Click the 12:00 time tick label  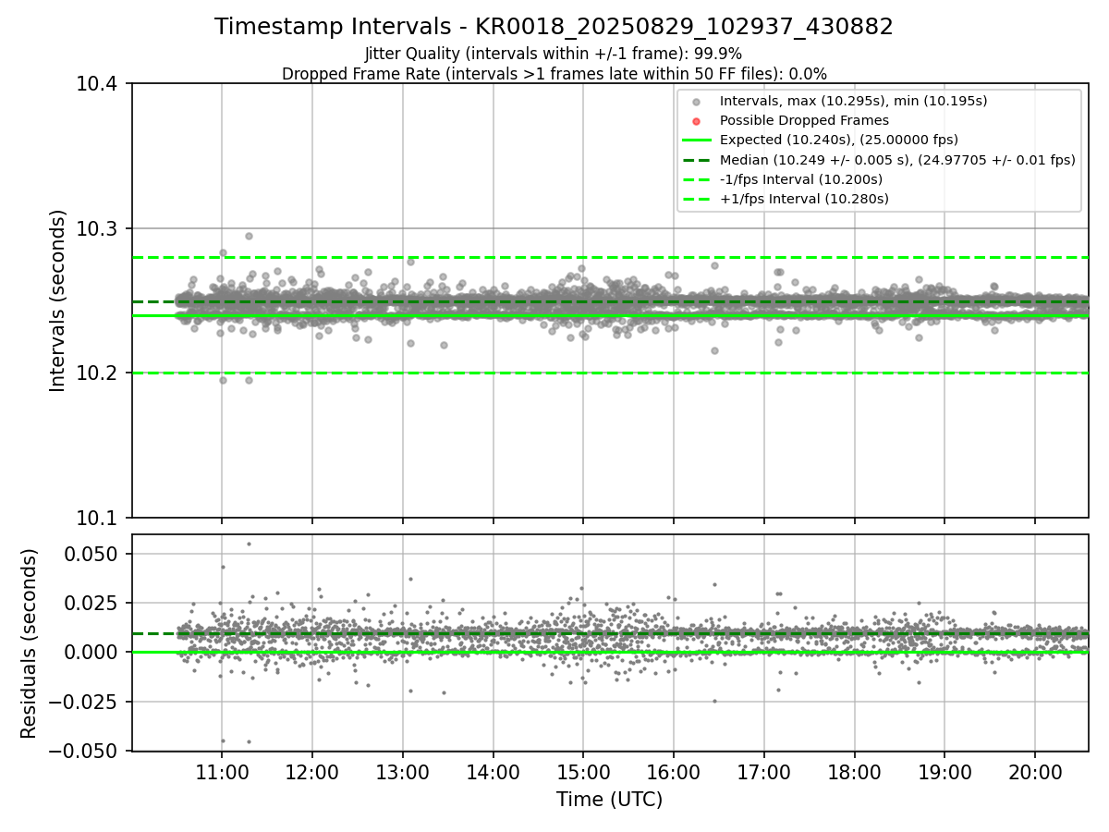[x=312, y=771]
